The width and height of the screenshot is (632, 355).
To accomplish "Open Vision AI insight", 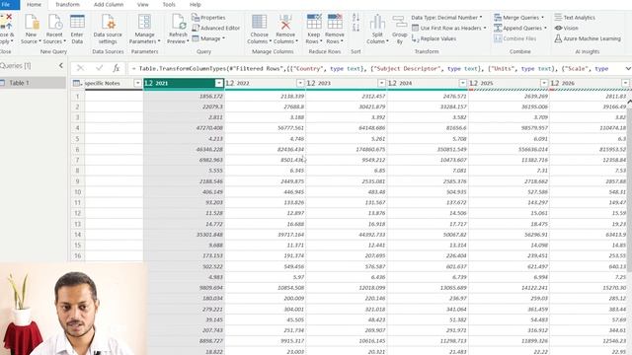I will click(566, 28).
